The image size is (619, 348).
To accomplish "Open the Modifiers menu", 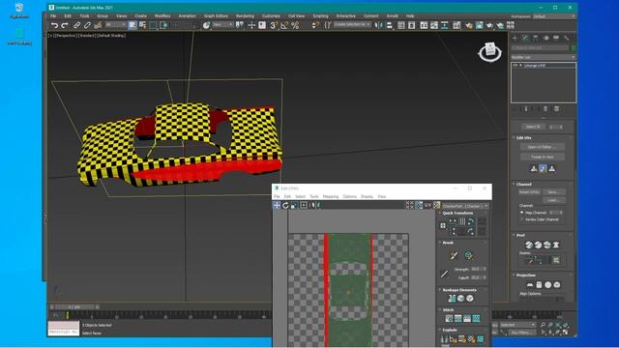I will pyautogui.click(x=162, y=16).
